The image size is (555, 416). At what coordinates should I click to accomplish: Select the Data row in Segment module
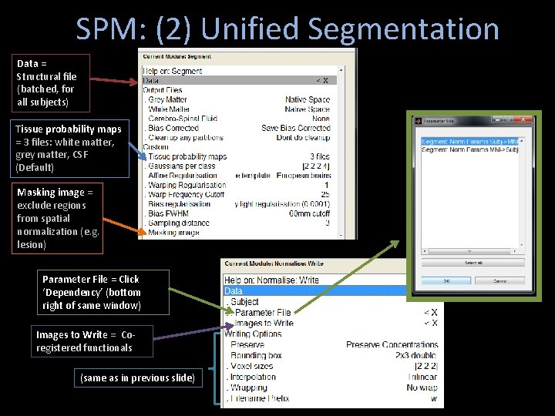240,81
